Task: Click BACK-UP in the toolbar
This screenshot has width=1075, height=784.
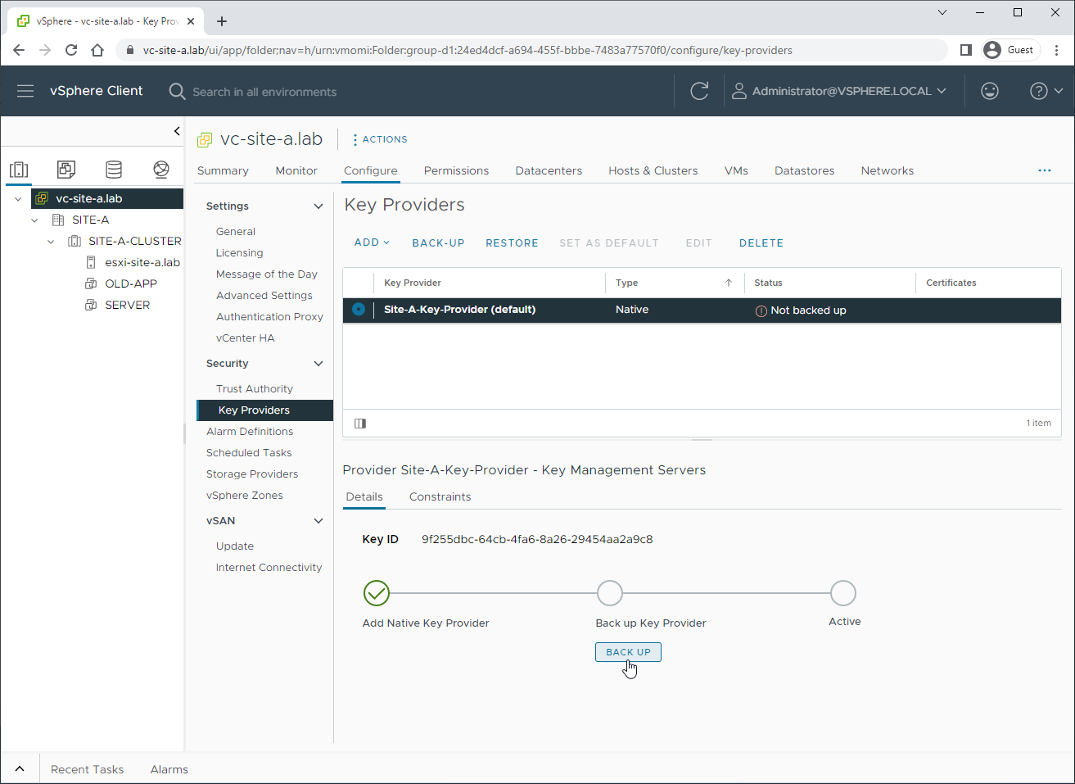Action: [x=438, y=242]
